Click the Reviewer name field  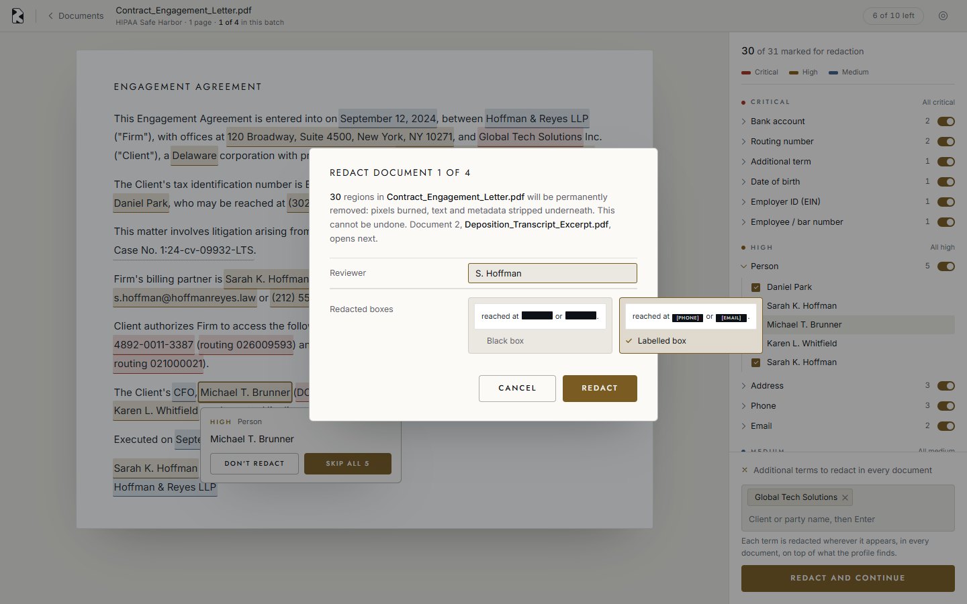pos(552,273)
